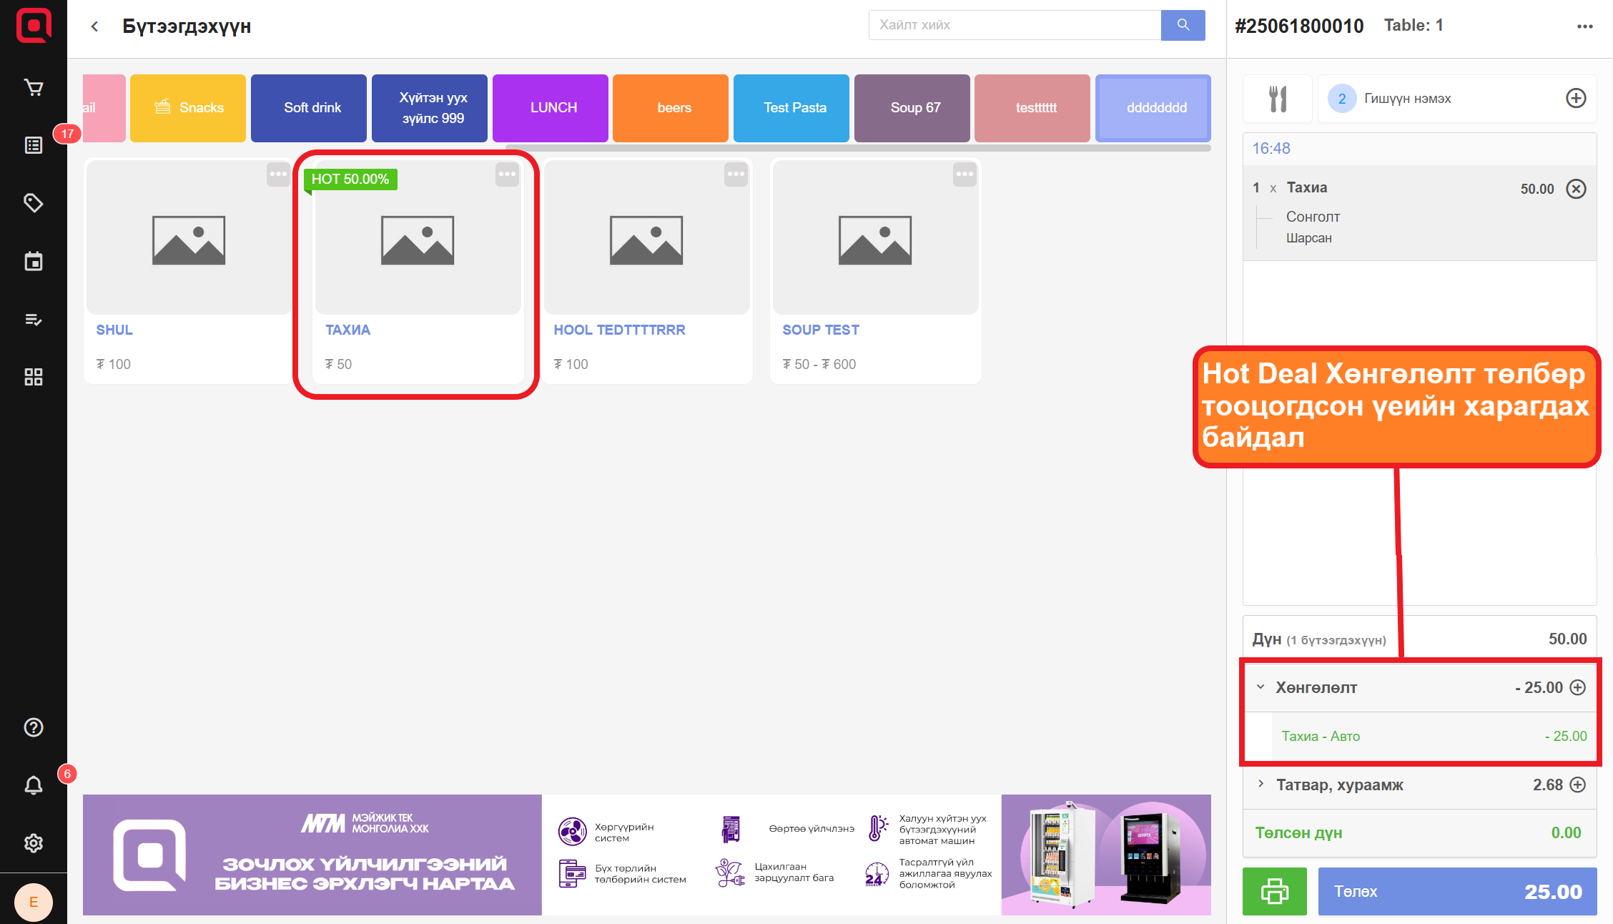Viewport: 1613px width, 924px height.
Task: Remove Тахиа item with the X icon
Action: (1576, 189)
